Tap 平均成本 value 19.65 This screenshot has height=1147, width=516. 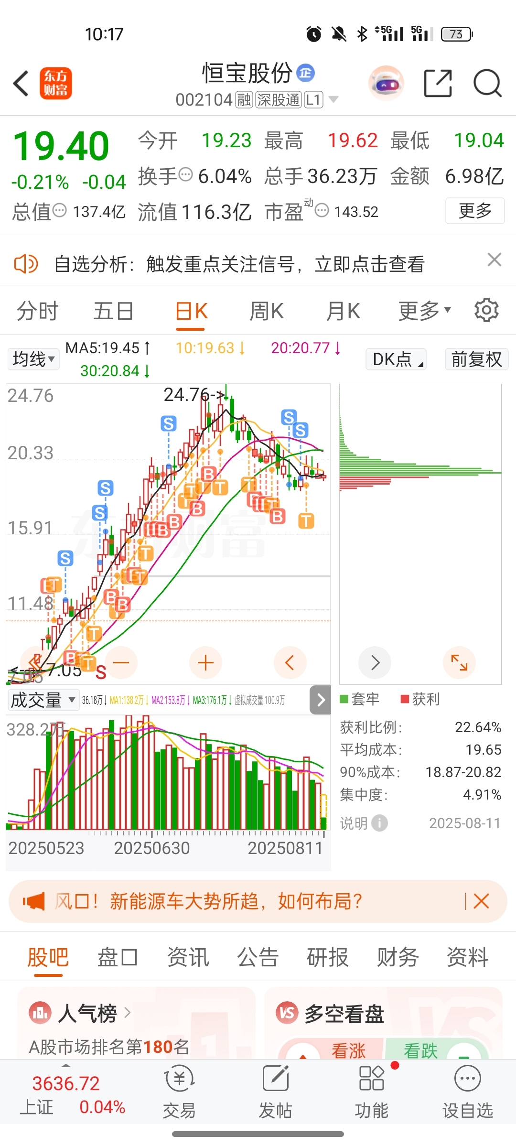[484, 749]
